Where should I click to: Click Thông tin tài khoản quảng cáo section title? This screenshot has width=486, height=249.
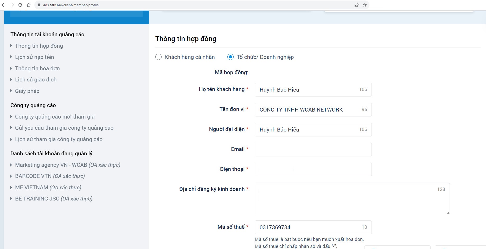tap(47, 34)
